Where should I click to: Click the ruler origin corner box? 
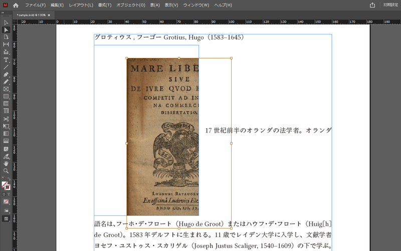[15, 22]
